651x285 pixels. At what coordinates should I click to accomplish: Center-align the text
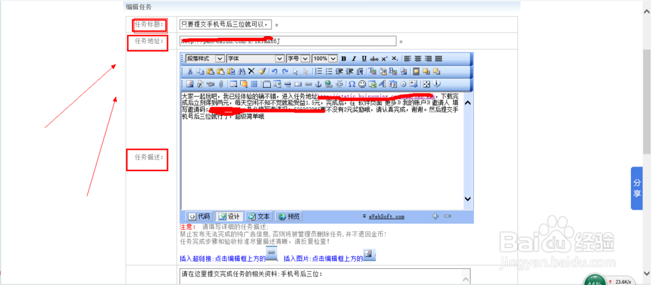tap(418, 59)
